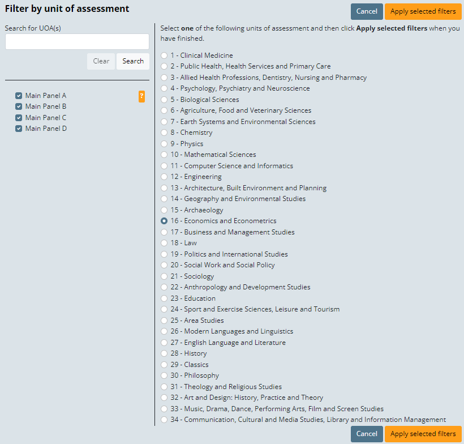This screenshot has width=464, height=444.
Task: Uncheck the Main Panel A checkbox
Action: (19, 96)
